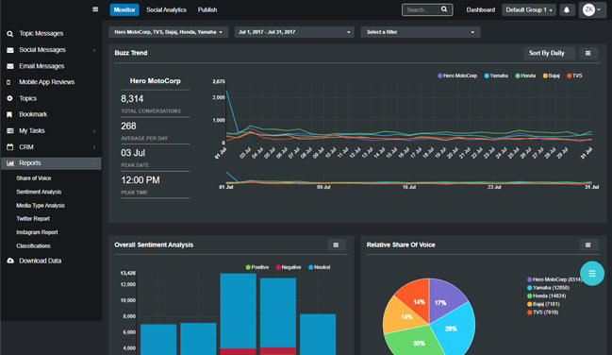Click the Download Data cloud icon
Image resolution: width=612 pixels, height=355 pixels.
coord(10,261)
